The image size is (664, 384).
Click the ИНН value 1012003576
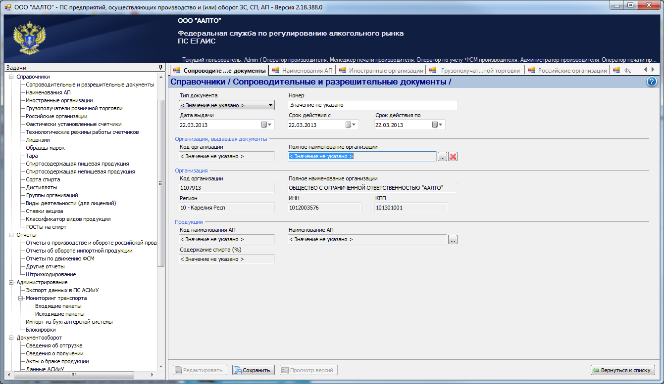tap(324, 208)
